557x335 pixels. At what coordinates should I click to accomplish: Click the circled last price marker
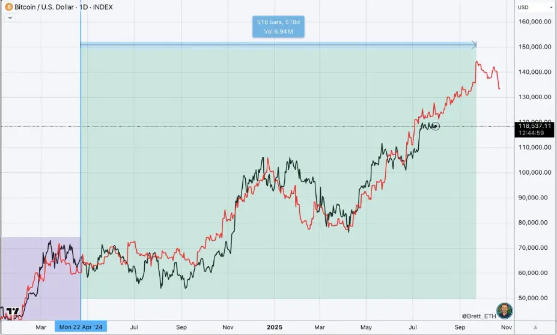(x=436, y=126)
